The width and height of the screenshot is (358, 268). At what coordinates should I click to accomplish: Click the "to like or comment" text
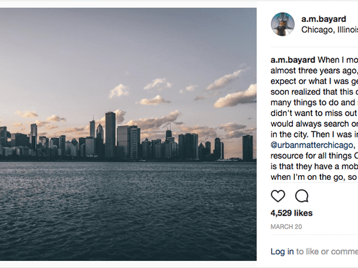(x=327, y=252)
